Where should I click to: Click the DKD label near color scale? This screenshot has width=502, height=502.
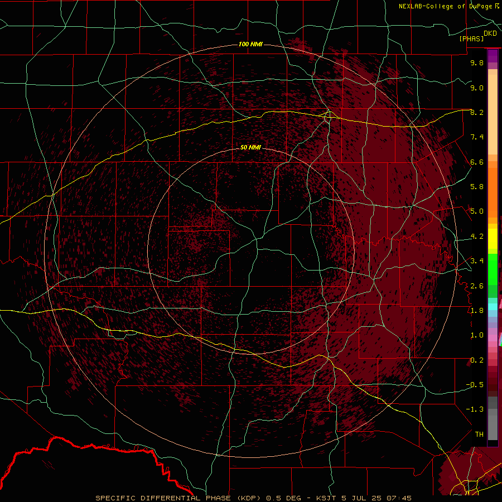pos(490,33)
